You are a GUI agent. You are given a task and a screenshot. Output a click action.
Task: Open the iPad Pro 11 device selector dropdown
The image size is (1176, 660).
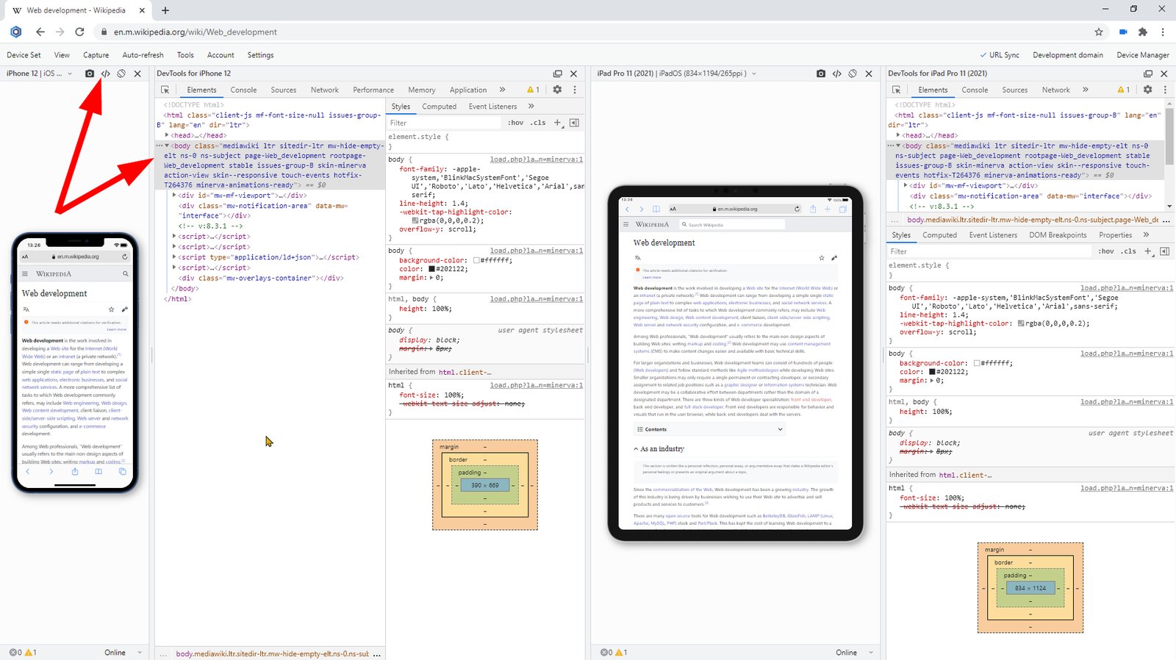(677, 73)
